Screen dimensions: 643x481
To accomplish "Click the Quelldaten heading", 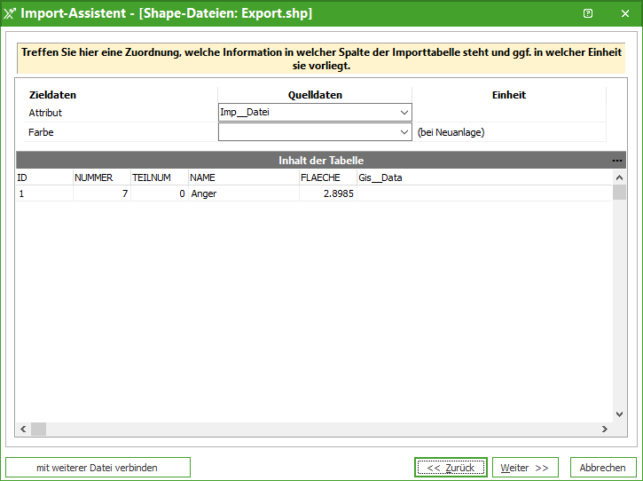I will 315,95.
